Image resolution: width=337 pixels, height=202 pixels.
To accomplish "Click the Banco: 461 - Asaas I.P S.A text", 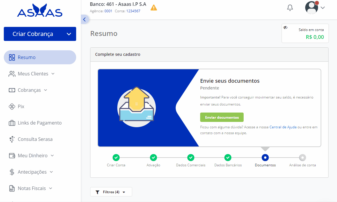I will click(x=118, y=4).
